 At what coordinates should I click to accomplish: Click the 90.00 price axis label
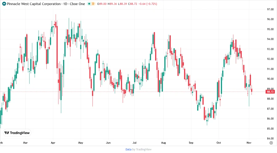(270, 79)
